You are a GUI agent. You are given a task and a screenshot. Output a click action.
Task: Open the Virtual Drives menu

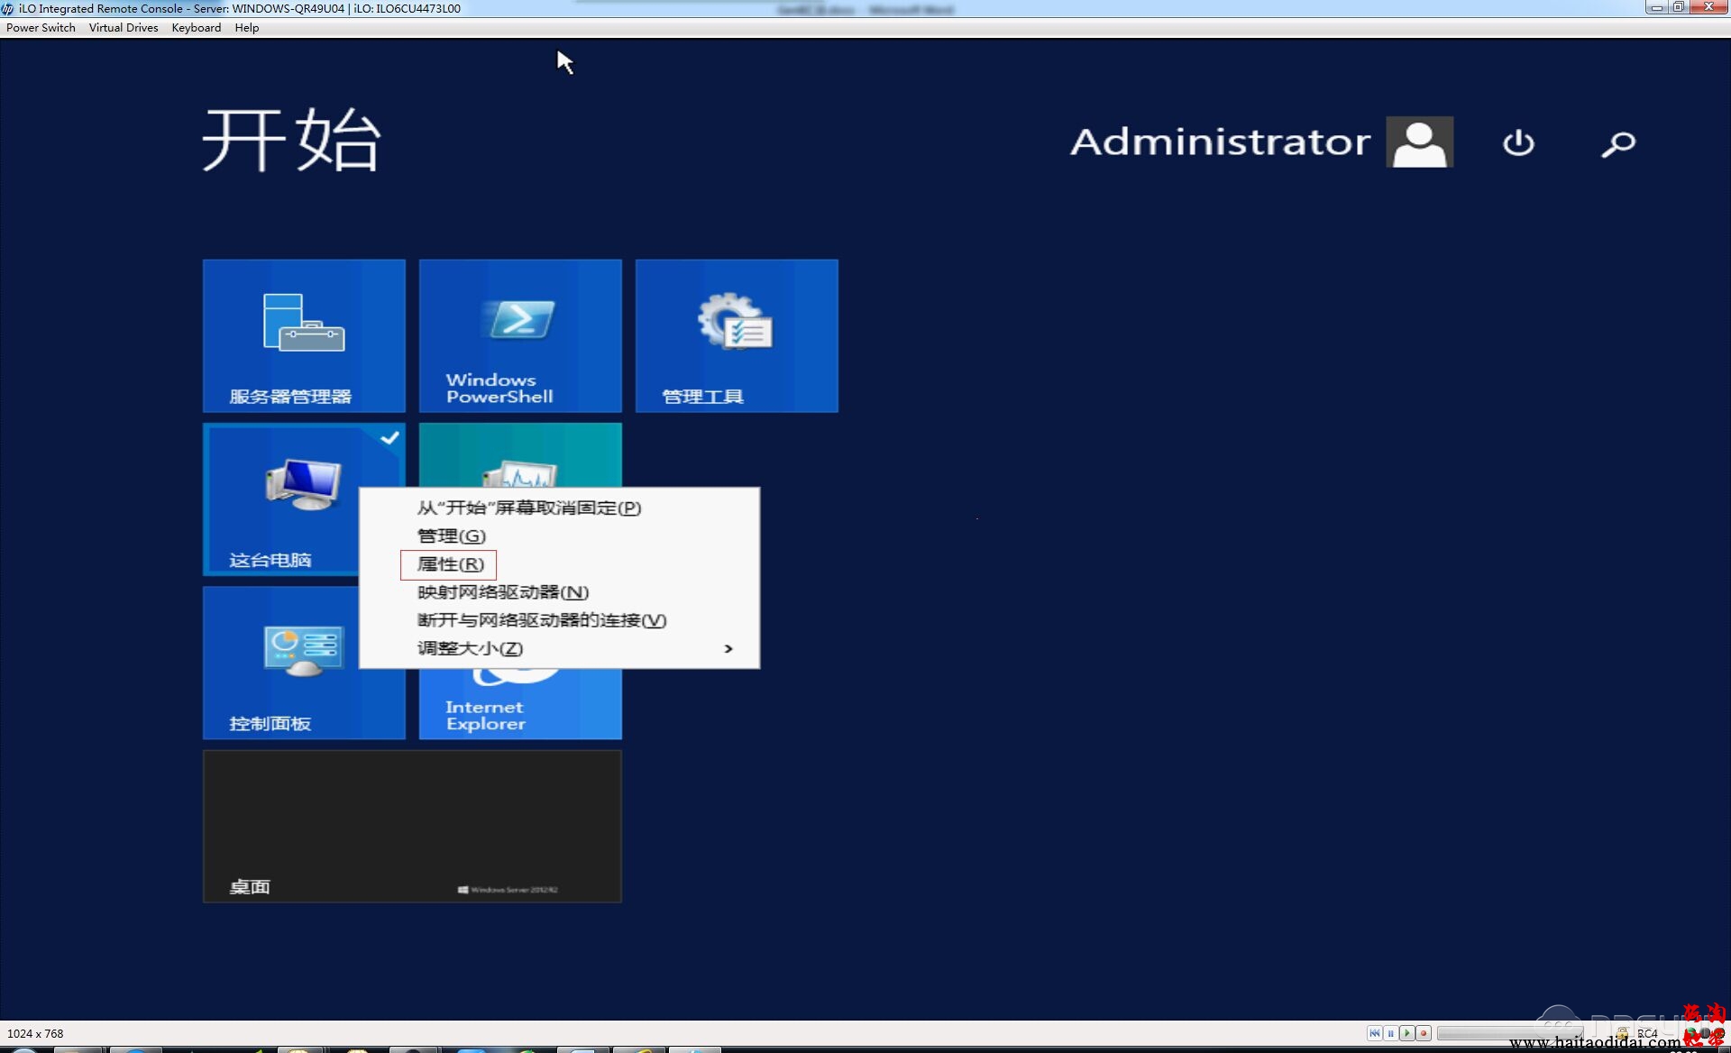tap(124, 28)
